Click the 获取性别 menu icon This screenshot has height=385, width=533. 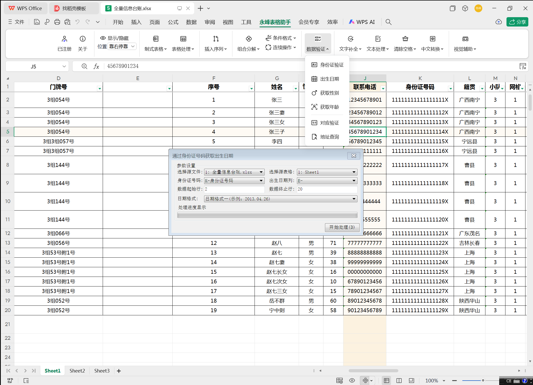point(314,93)
